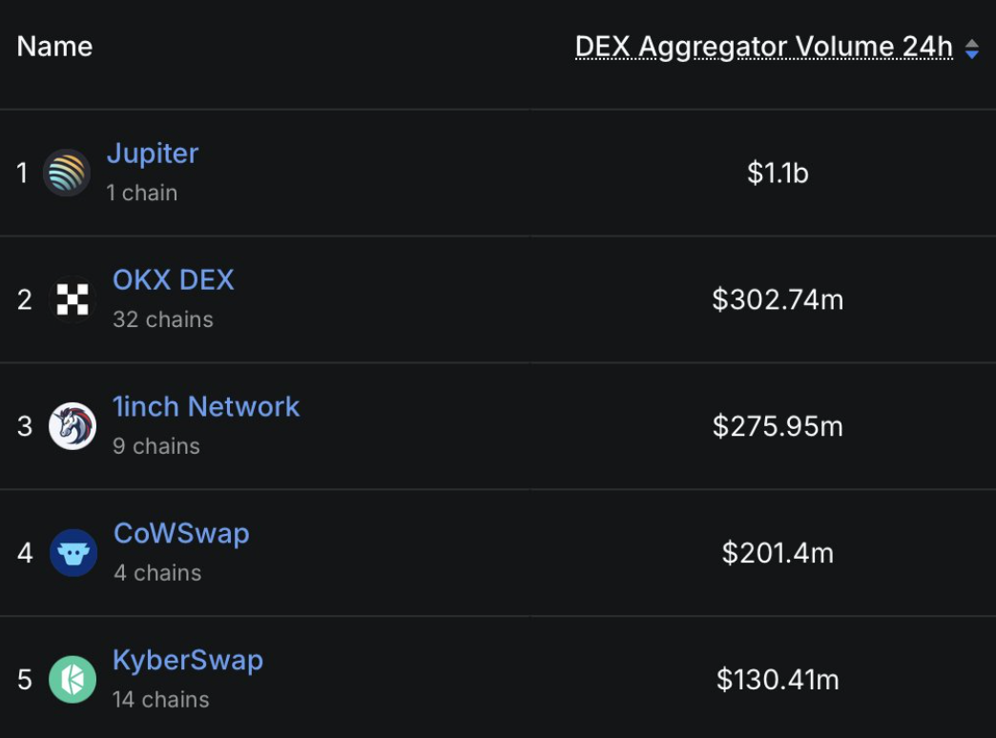Click OKX DEX's $302.74m volume value

778,299
